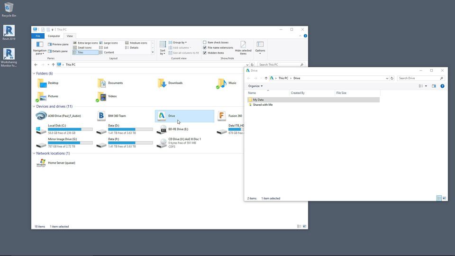The width and height of the screenshot is (455, 256).
Task: Select the View ribbon tab
Action: point(70,36)
